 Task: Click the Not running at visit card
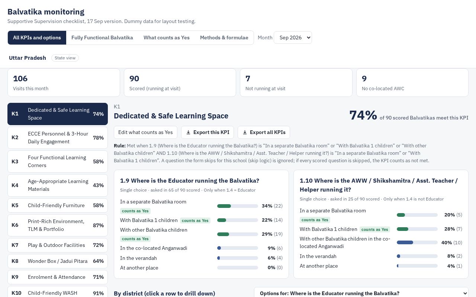pyautogui.click(x=296, y=82)
